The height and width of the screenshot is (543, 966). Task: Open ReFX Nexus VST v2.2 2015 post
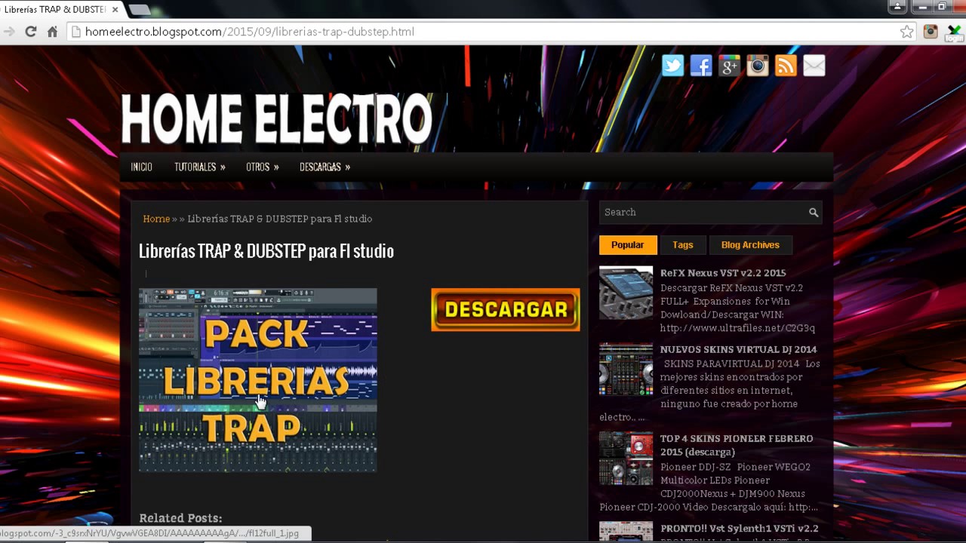click(x=723, y=273)
